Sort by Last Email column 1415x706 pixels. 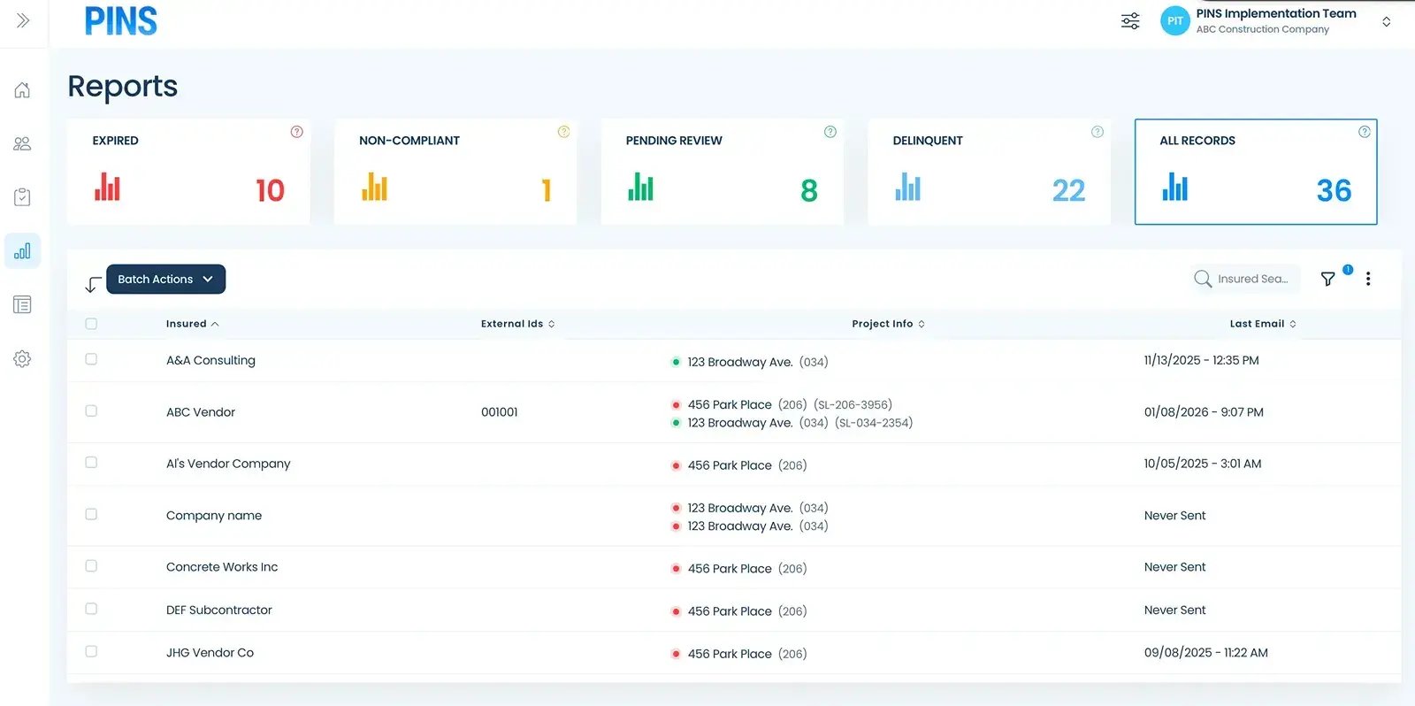[x=1263, y=324]
